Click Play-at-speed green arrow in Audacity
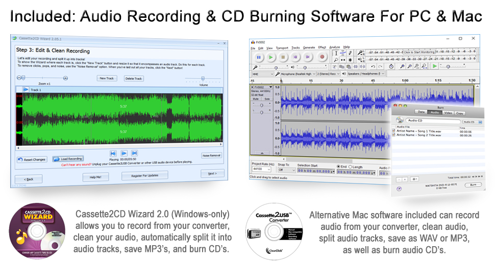Viewport: 495px width, 264px height. tap(435, 66)
